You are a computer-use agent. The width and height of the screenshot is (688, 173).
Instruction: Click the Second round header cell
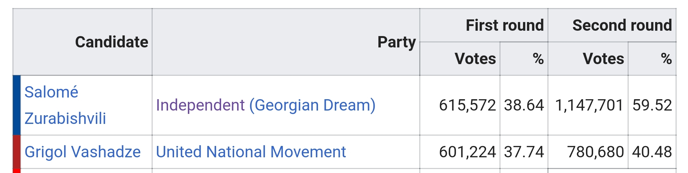622,25
